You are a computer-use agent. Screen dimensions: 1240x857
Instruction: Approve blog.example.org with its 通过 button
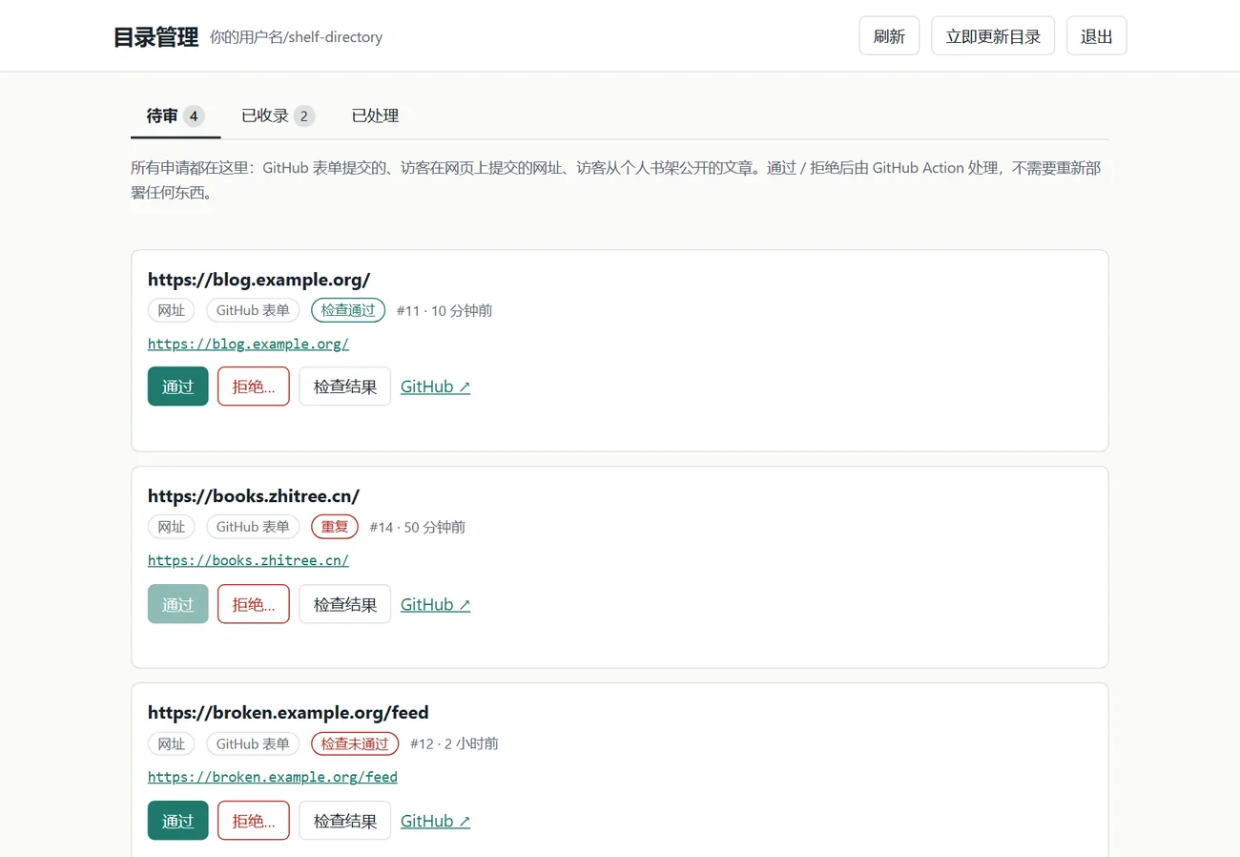(177, 387)
